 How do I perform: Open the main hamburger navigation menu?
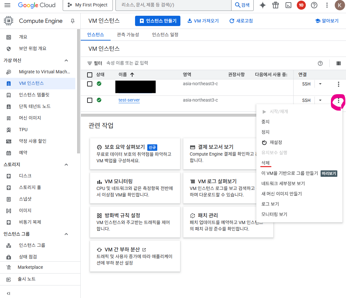[x=7, y=5]
